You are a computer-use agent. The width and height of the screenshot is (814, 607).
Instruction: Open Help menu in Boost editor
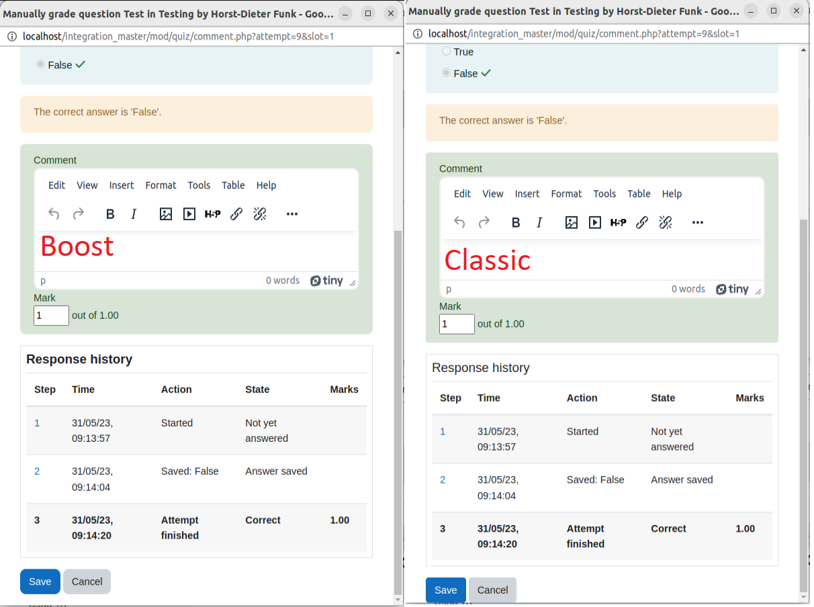coord(267,185)
